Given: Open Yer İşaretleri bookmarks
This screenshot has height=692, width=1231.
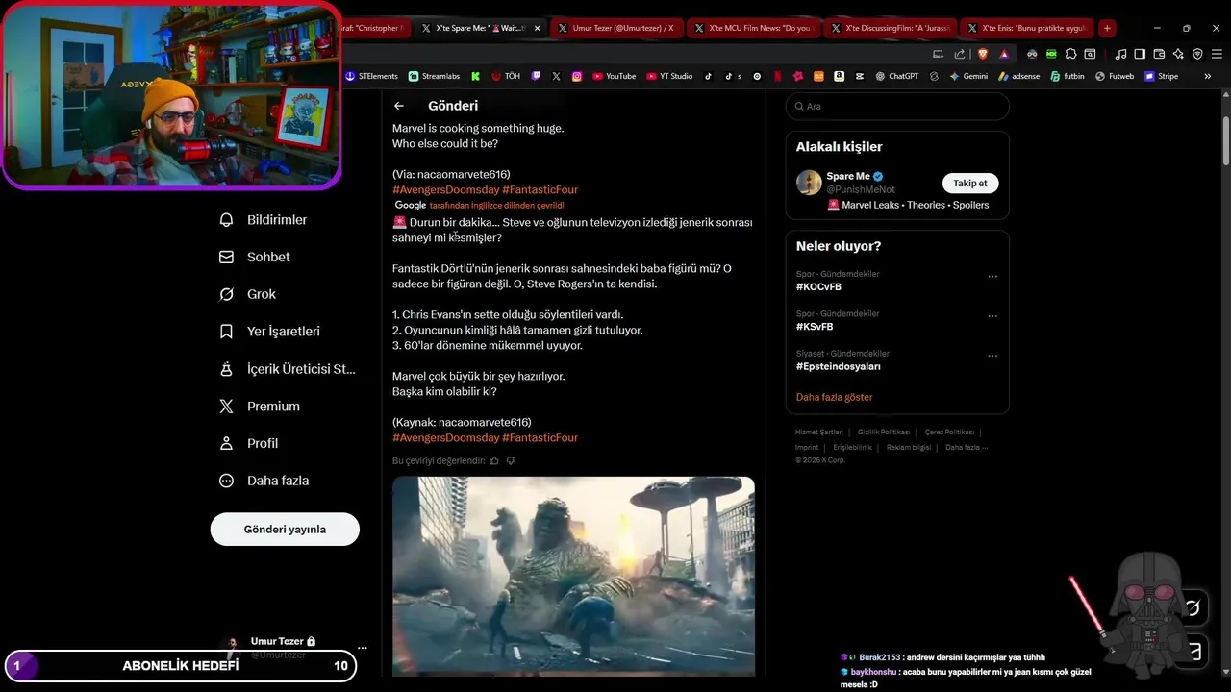Looking at the screenshot, I should (x=270, y=332).
